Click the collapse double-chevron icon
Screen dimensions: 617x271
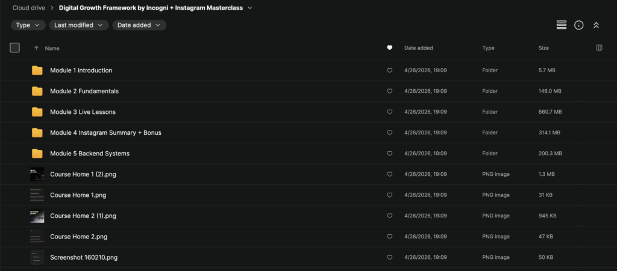pos(596,25)
